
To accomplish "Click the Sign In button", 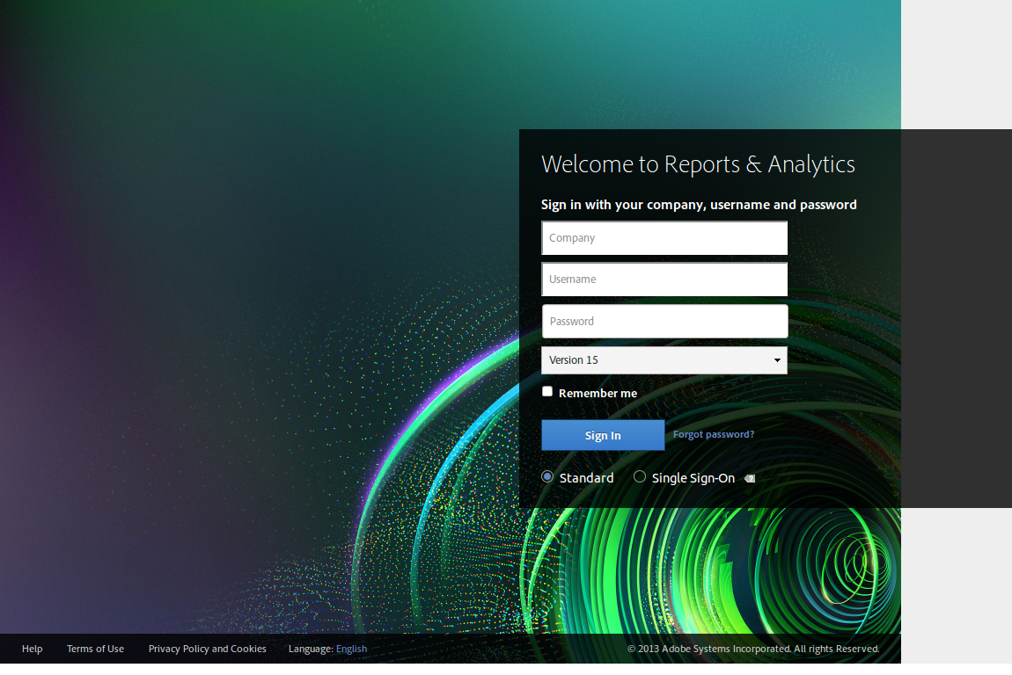I will [603, 435].
